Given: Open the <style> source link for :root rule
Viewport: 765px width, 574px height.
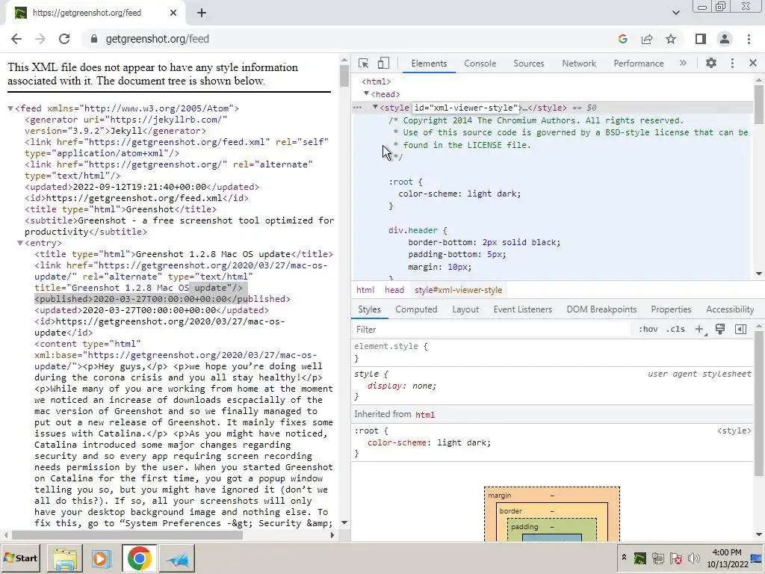Looking at the screenshot, I should point(734,430).
